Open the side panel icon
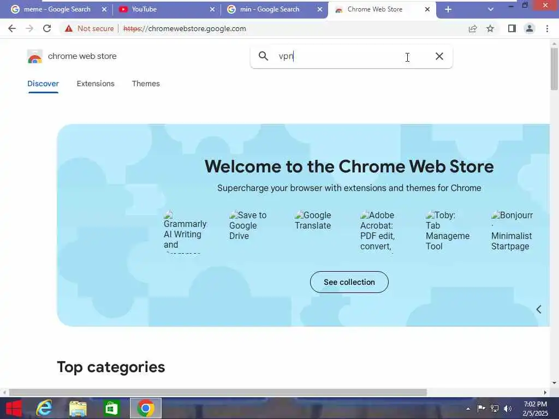Viewport: 559px width, 419px height. pos(512,28)
